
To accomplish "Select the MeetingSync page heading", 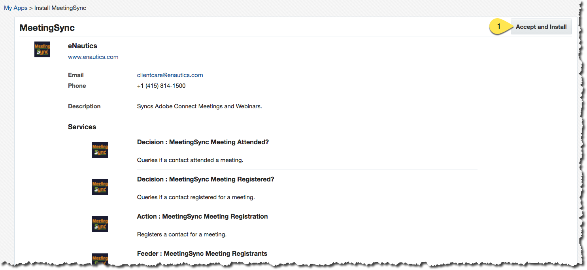I will coord(47,28).
